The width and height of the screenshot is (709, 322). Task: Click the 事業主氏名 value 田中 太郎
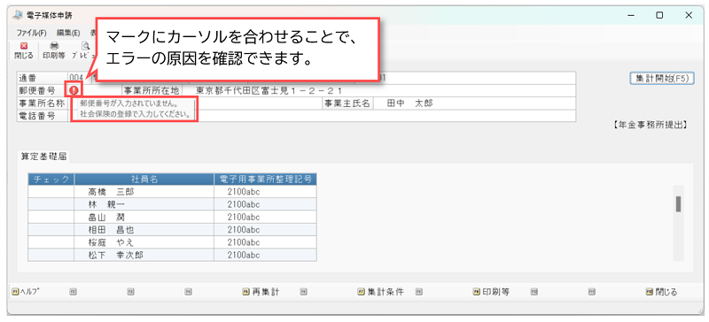coord(409,103)
